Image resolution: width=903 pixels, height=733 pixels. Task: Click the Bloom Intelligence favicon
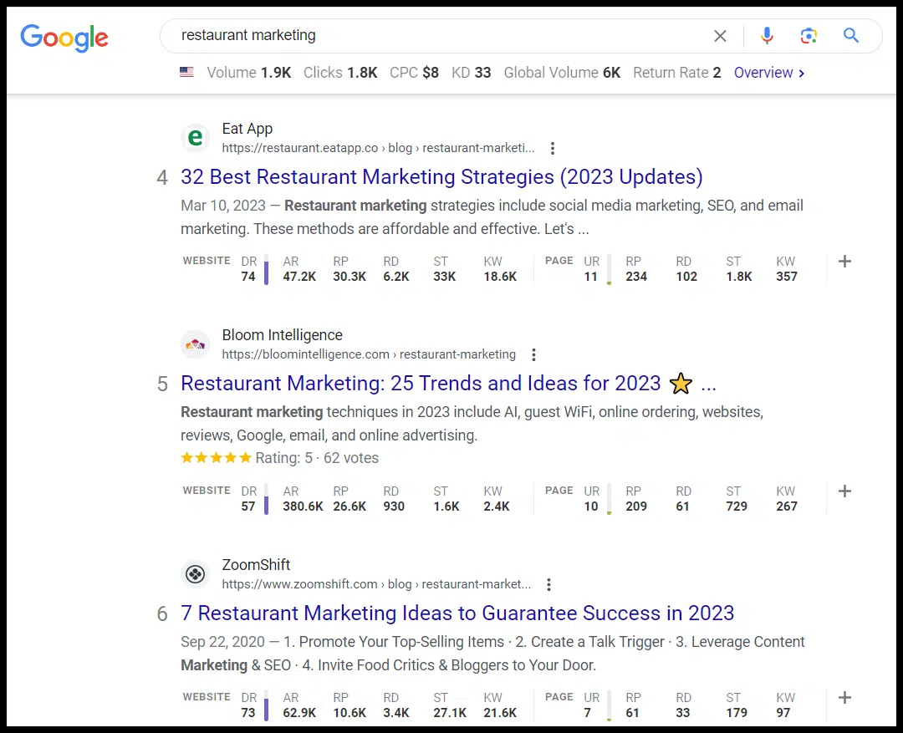[195, 344]
